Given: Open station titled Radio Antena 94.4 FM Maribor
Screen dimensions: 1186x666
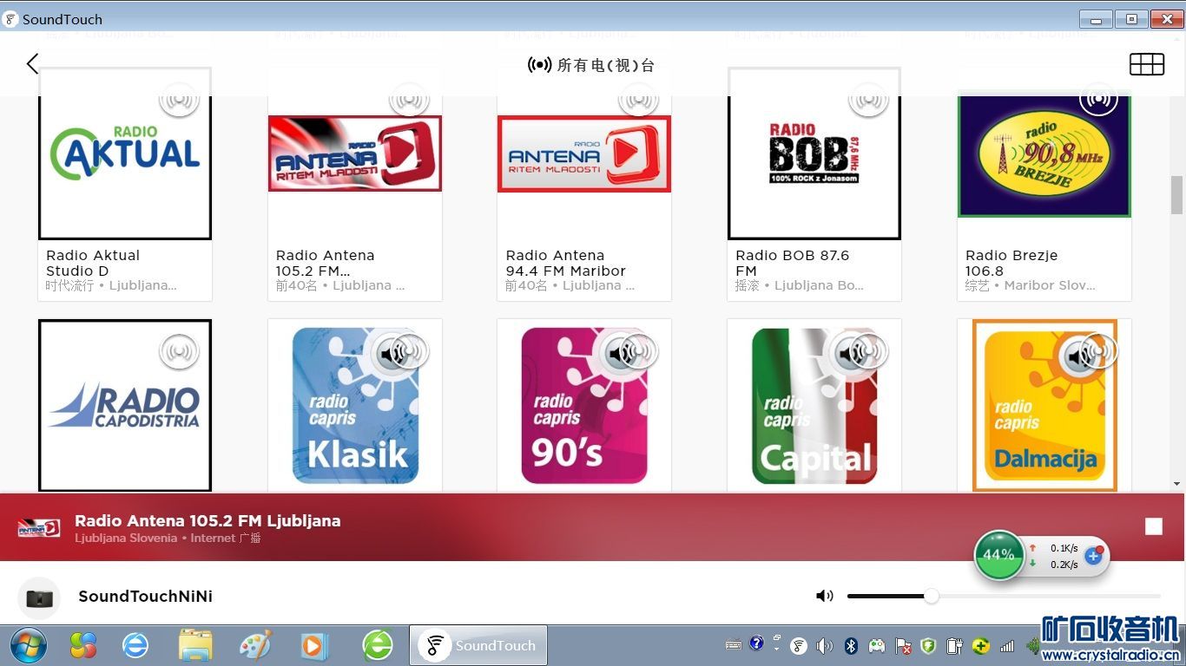Looking at the screenshot, I should 565,263.
